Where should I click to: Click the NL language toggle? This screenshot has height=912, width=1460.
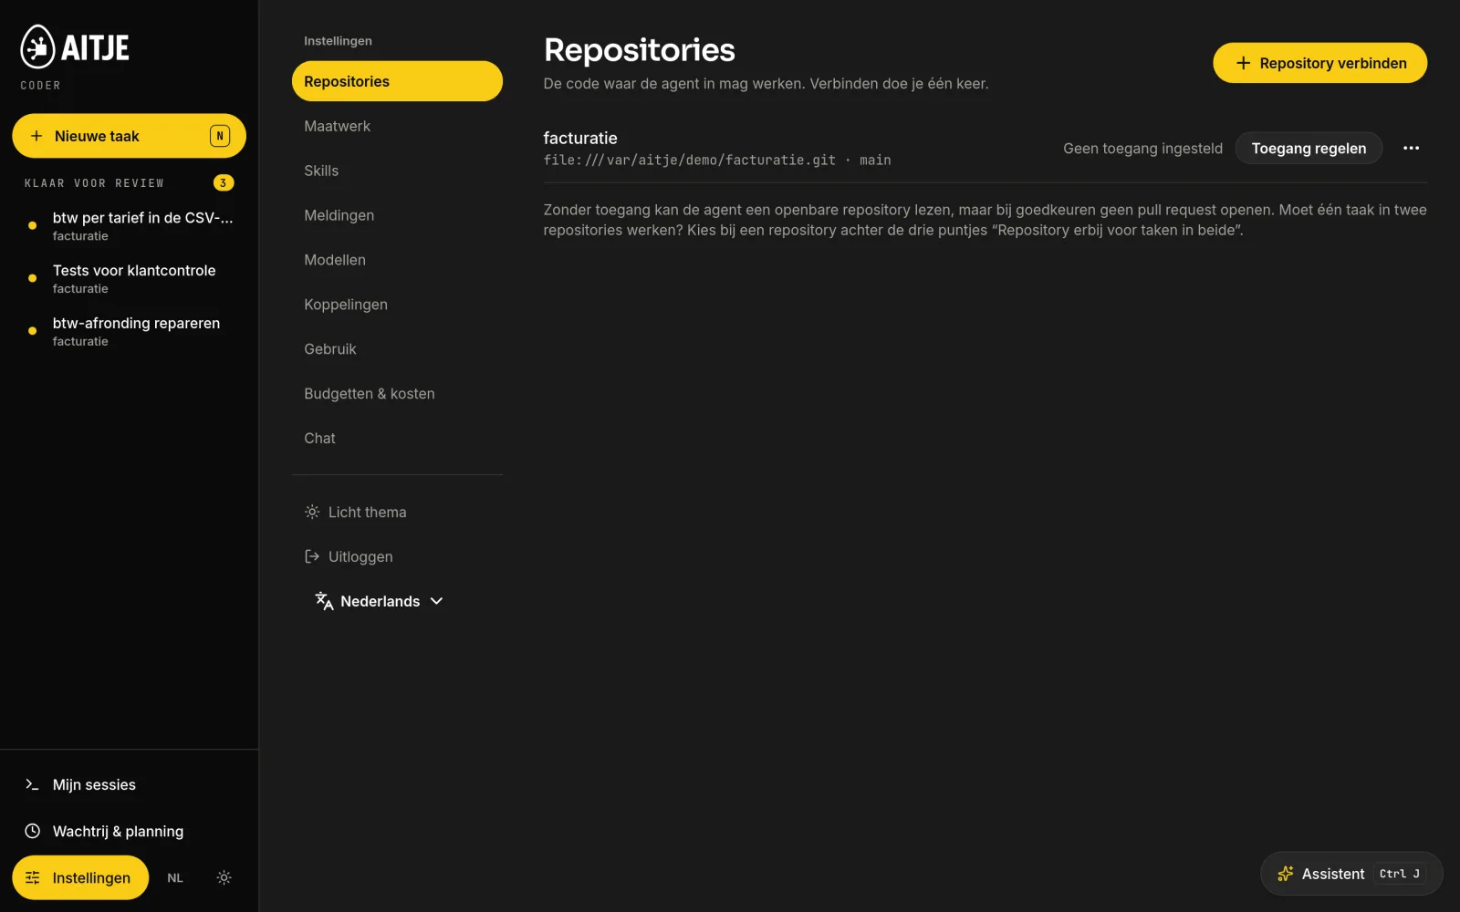tap(175, 877)
